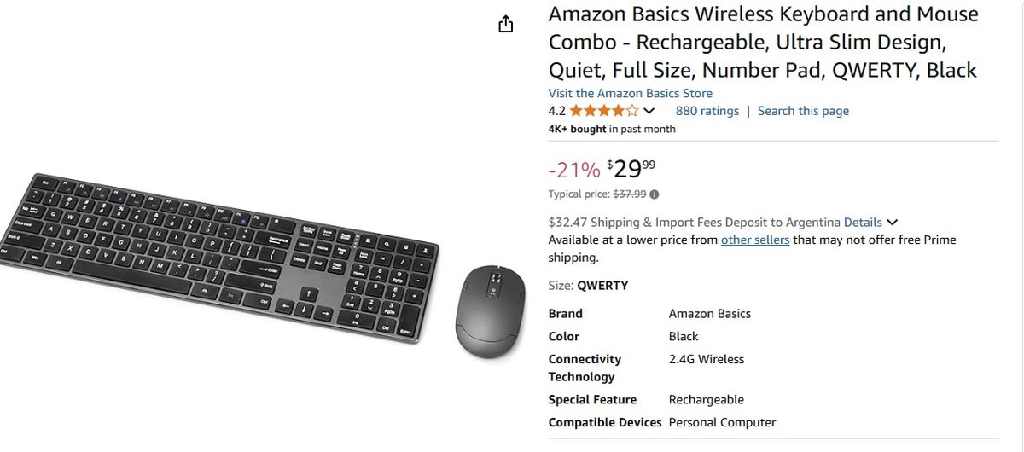The image size is (1024, 452).
Task: Click the Size: QWERTY label
Action: (x=588, y=286)
